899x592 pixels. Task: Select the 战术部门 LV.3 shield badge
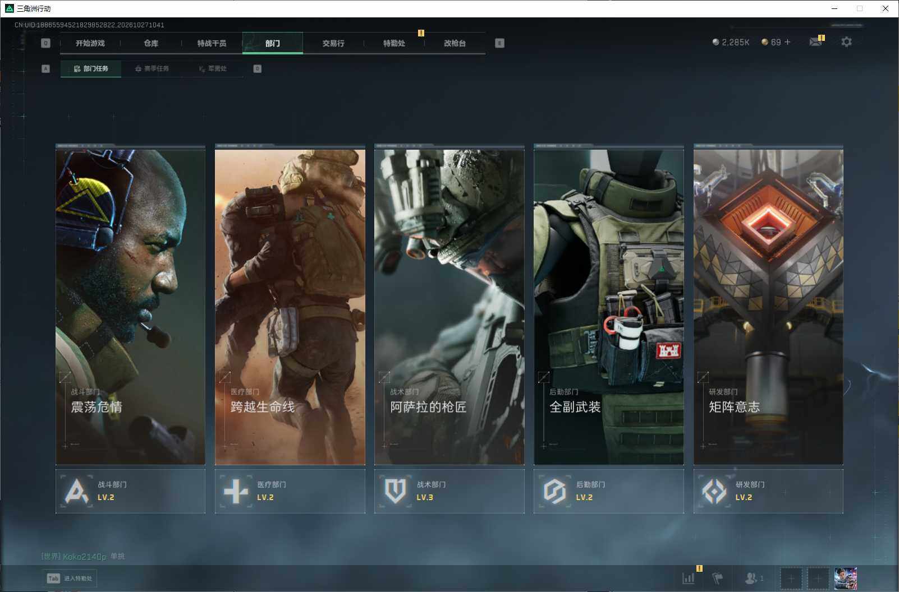pyautogui.click(x=395, y=491)
